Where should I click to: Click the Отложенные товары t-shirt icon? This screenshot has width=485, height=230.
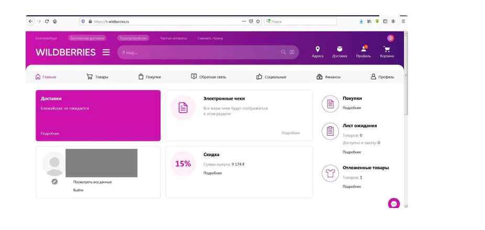click(330, 173)
